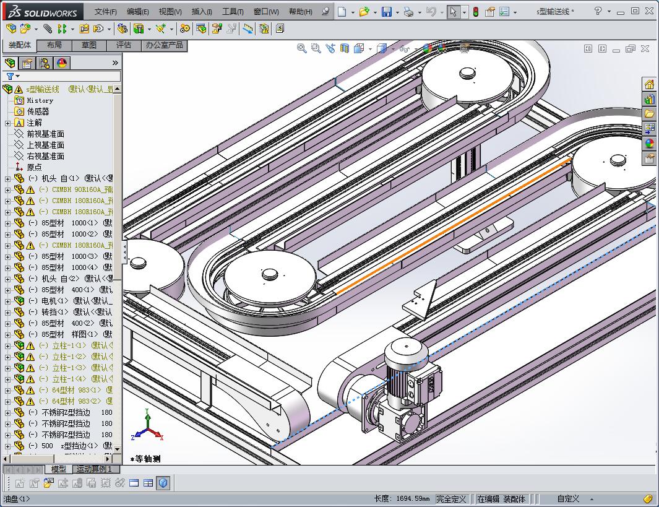Expand the 机头 自<1> tree node
659x507 pixels.
pyautogui.click(x=7, y=178)
